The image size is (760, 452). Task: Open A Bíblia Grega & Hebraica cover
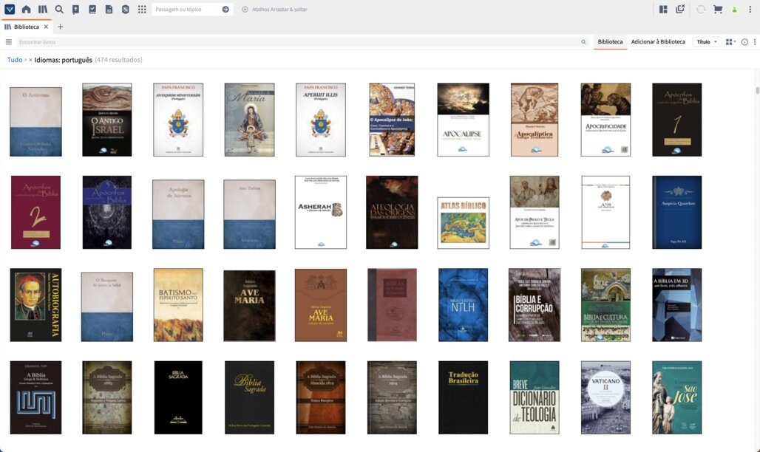click(36, 397)
